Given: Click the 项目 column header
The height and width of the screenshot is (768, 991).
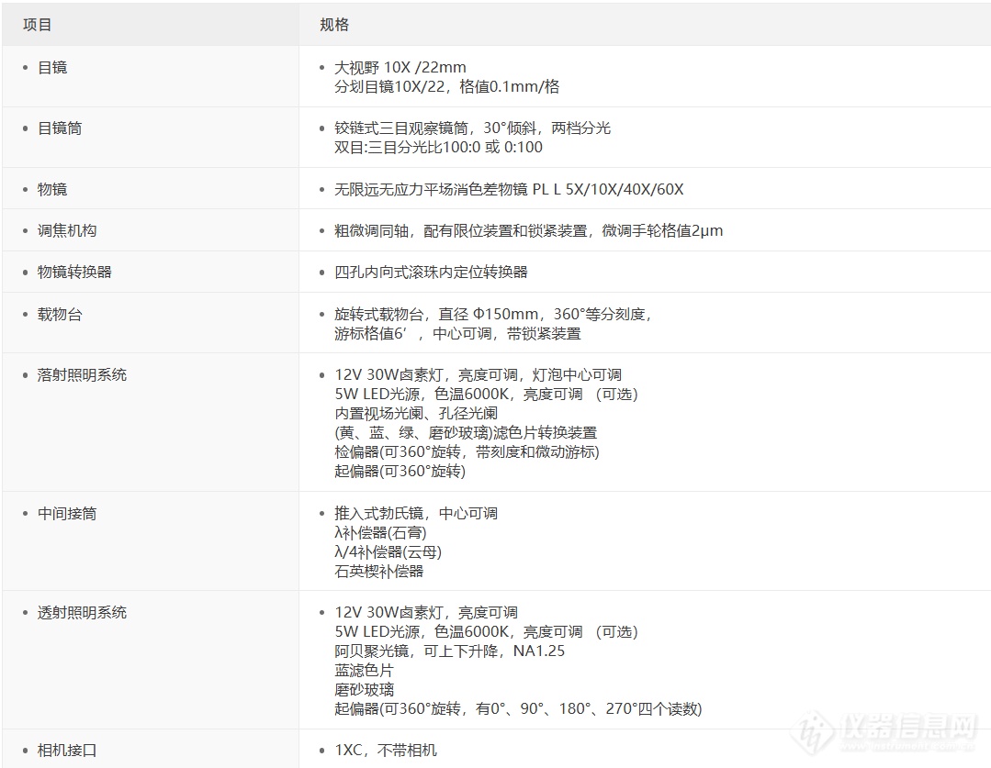Looking at the screenshot, I should point(36,25).
